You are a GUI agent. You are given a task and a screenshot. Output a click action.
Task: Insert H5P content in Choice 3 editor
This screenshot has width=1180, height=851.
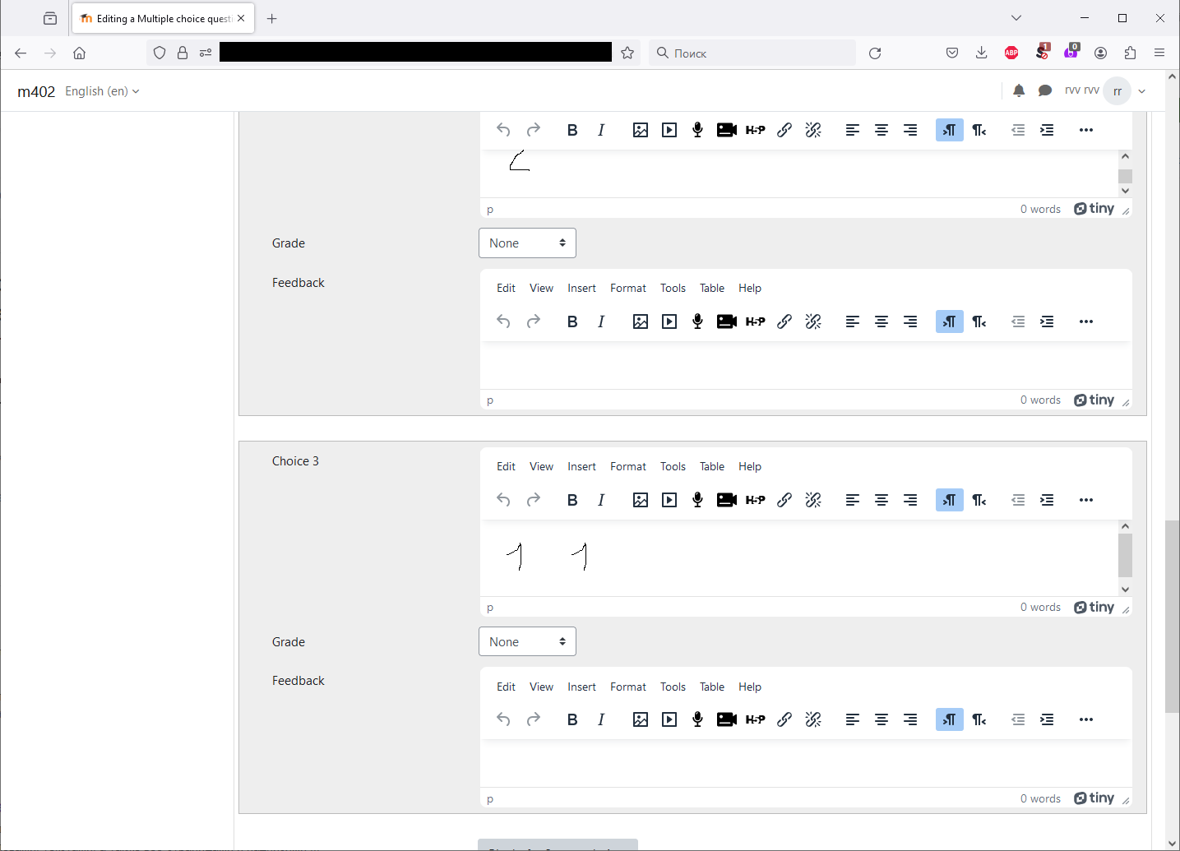(x=756, y=500)
